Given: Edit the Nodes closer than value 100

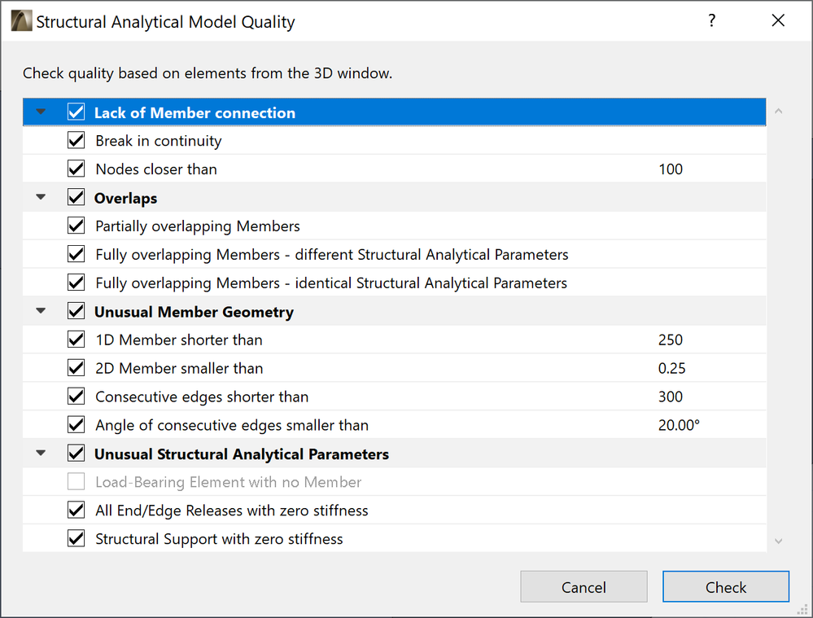Looking at the screenshot, I should click(671, 169).
